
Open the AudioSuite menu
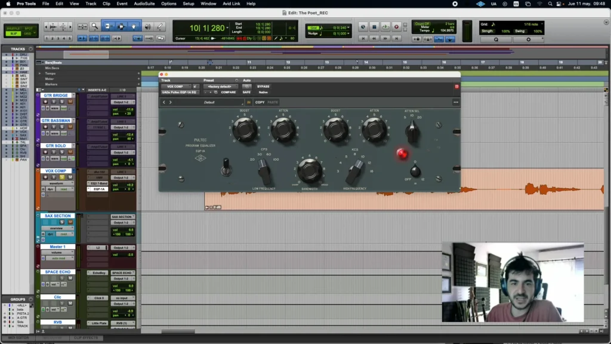point(144,4)
